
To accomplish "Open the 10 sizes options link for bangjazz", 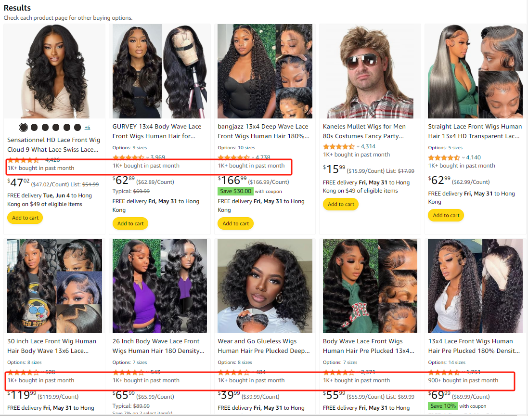I will pos(246,147).
